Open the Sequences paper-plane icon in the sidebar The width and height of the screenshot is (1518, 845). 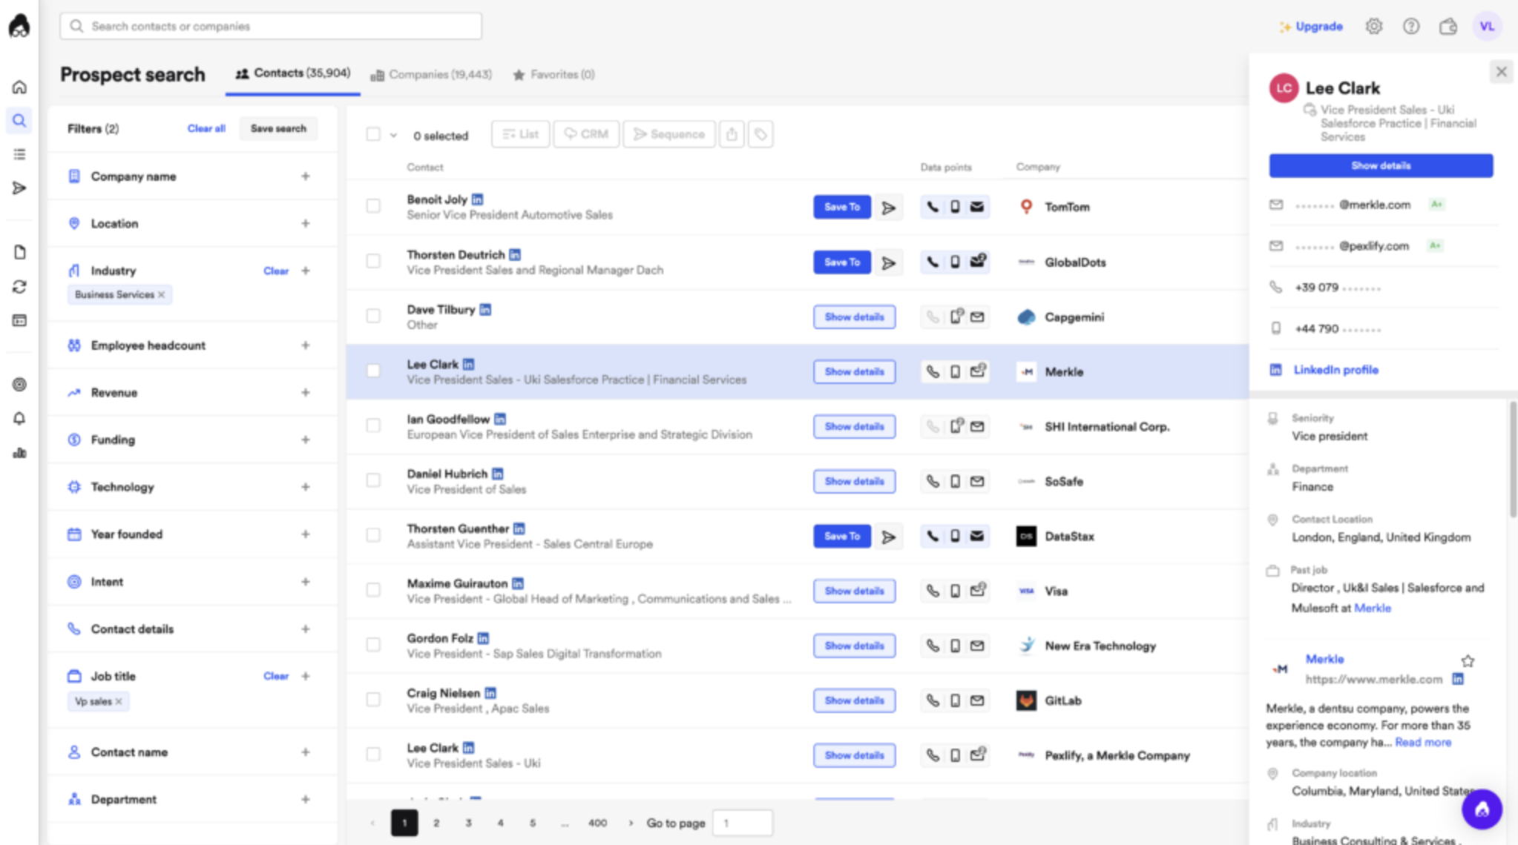click(x=19, y=188)
